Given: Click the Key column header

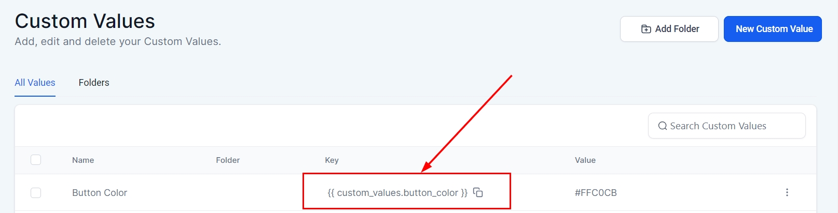Looking at the screenshot, I should click(332, 160).
